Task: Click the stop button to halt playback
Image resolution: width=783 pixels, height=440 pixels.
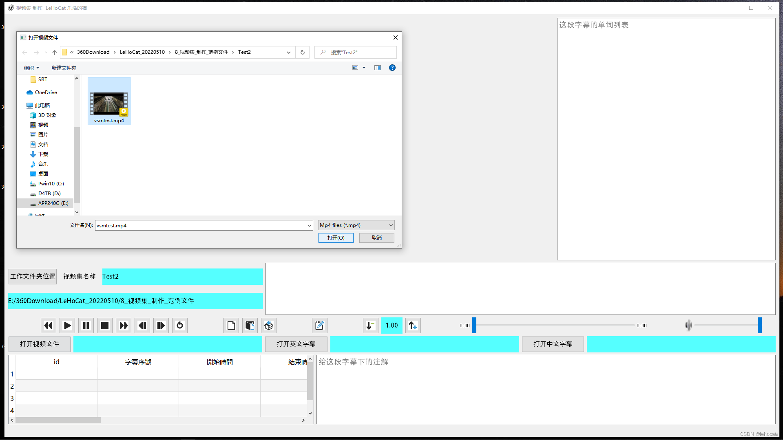Action: (104, 326)
